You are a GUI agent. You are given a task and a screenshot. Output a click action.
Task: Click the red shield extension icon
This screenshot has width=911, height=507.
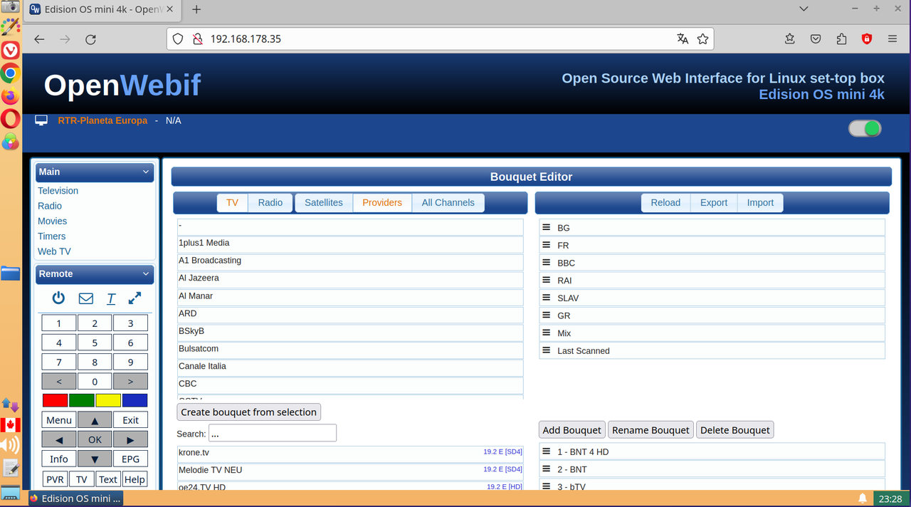point(867,39)
